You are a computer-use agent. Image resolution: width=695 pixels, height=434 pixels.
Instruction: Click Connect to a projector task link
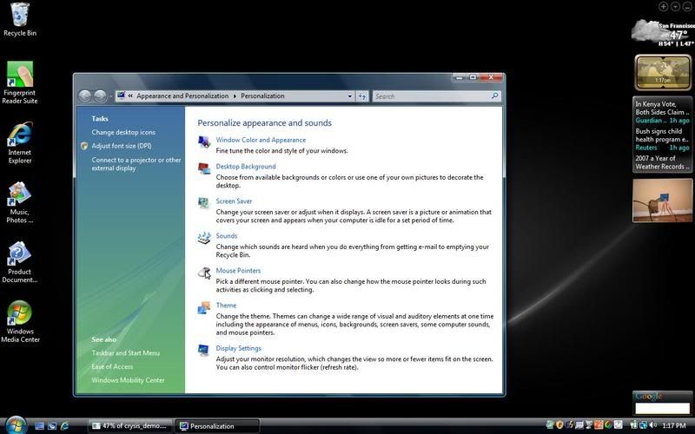coord(136,164)
